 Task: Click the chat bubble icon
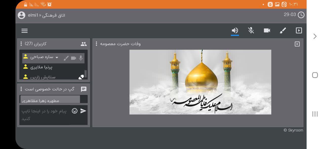point(84,89)
